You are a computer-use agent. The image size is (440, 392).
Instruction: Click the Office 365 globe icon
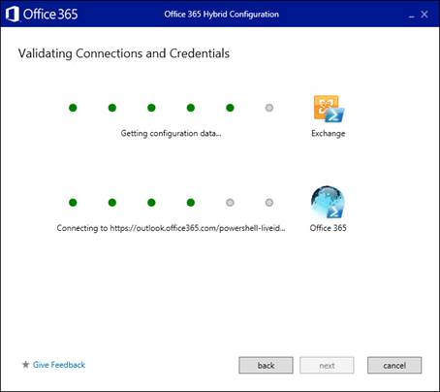point(328,203)
